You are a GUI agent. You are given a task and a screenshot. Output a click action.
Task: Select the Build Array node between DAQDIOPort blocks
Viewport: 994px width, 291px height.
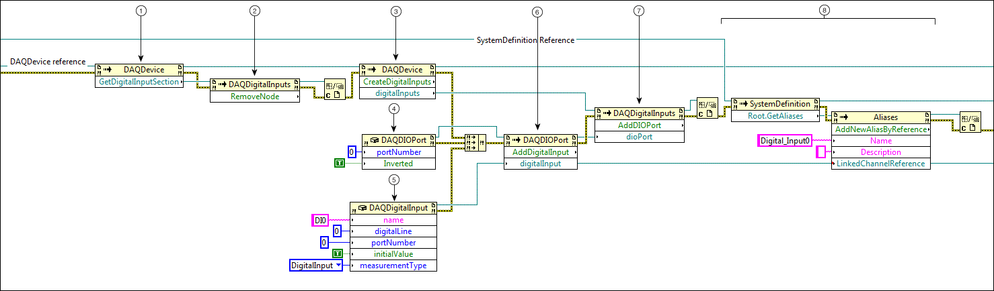coord(475,142)
